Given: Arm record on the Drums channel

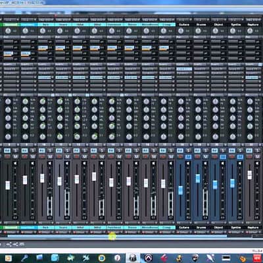Looking at the screenshot, I should pyautogui.click(x=197, y=156).
